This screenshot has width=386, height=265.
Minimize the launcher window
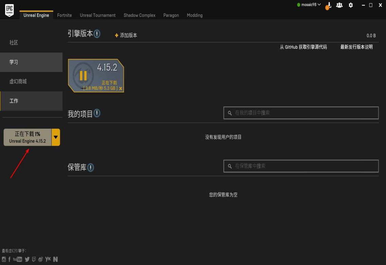(363, 5)
